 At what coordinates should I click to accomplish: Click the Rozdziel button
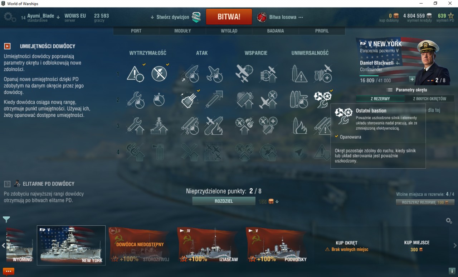coord(224,201)
